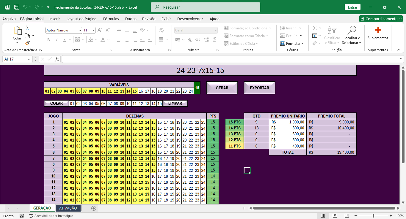Click the wrap text icon
406x219 pixels.
[x=162, y=30]
